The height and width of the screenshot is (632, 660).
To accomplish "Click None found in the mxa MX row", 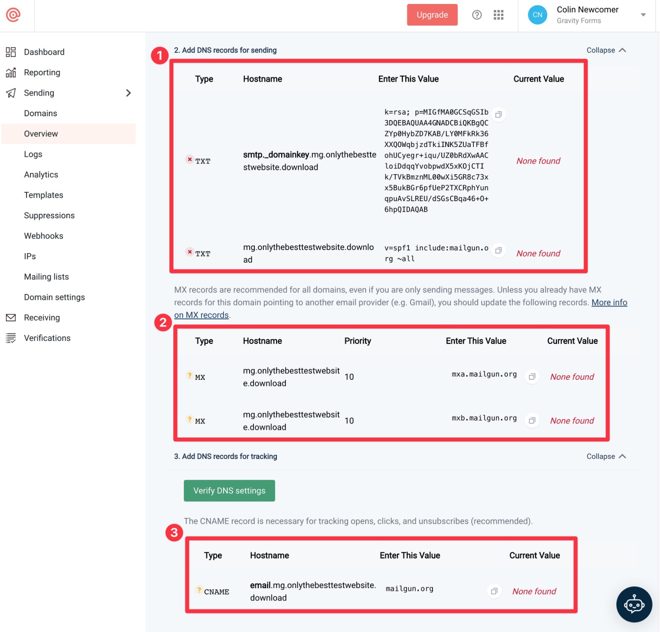I will [572, 377].
